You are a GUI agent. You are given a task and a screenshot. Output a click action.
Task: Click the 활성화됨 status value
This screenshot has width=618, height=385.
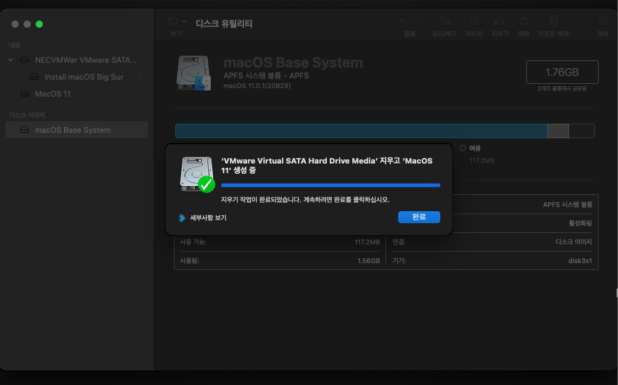click(x=580, y=223)
